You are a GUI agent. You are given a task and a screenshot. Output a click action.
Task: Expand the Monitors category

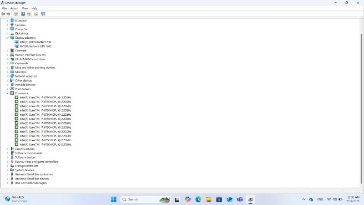click(7, 72)
